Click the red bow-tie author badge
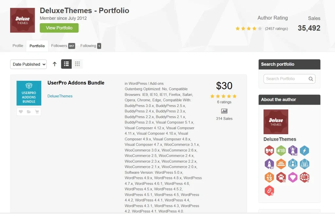Image resolution: width=335 pixels, height=214 pixels. [x=269, y=151]
